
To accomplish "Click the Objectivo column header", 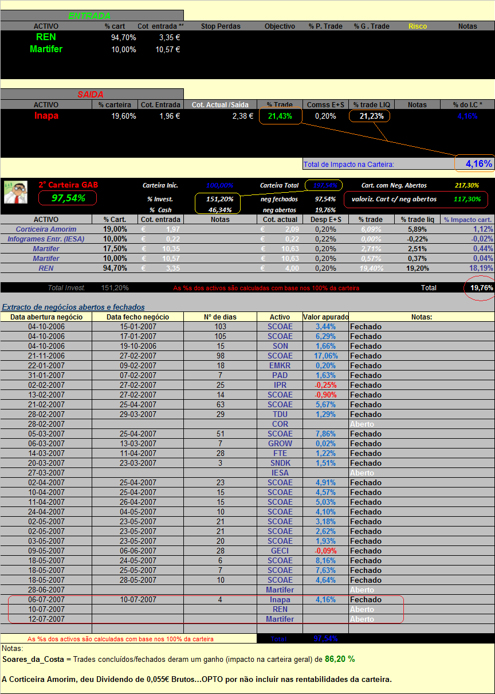I will click(x=280, y=26).
